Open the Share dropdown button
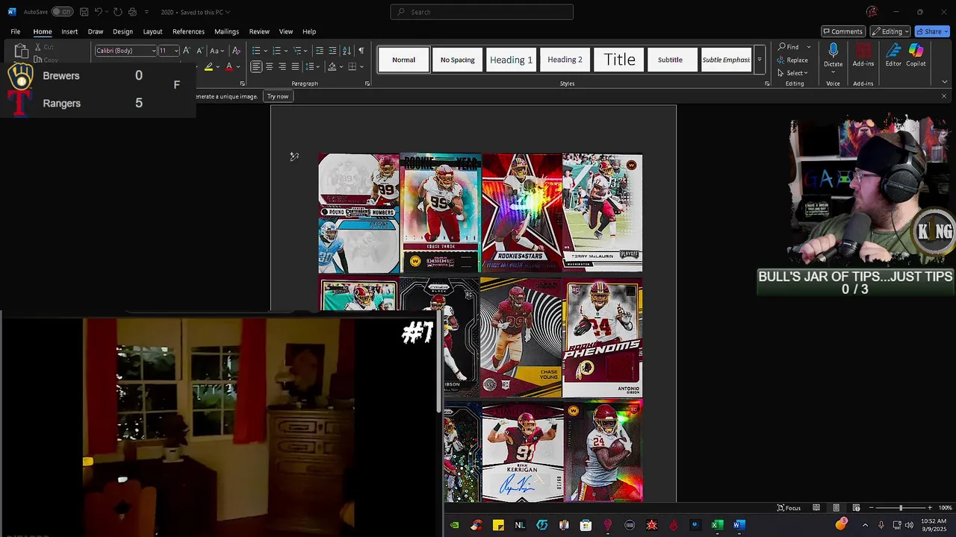956x537 pixels. 933,31
